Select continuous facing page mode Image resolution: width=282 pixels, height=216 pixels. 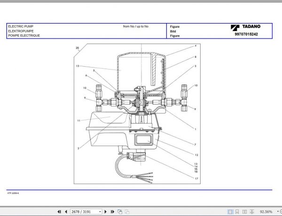(x=252, y=212)
